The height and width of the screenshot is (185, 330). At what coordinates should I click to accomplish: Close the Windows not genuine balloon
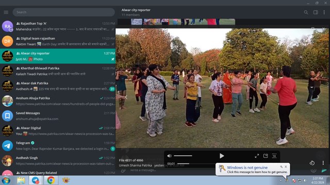(x=286, y=166)
